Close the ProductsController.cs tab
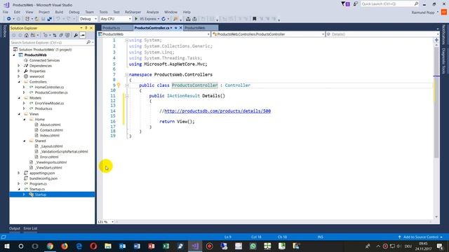 click(181, 28)
